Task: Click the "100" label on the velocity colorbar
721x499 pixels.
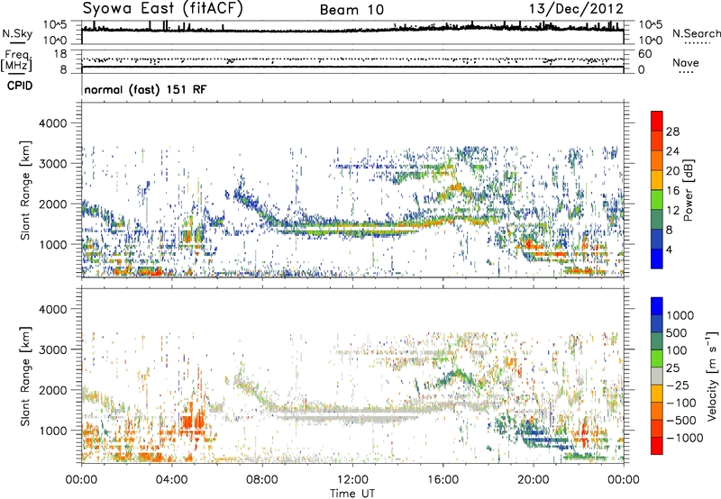Action: coord(678,350)
